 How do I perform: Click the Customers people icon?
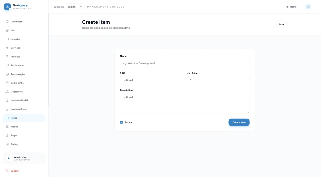click(x=7, y=91)
